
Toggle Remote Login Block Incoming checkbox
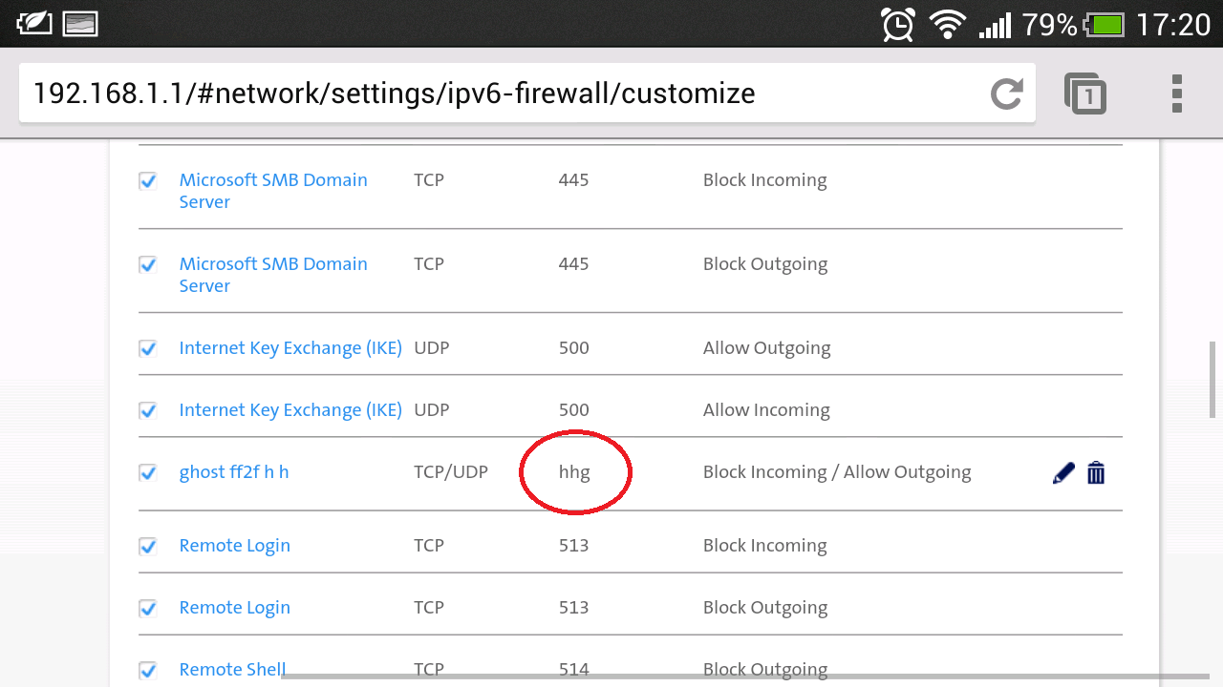[x=148, y=546]
